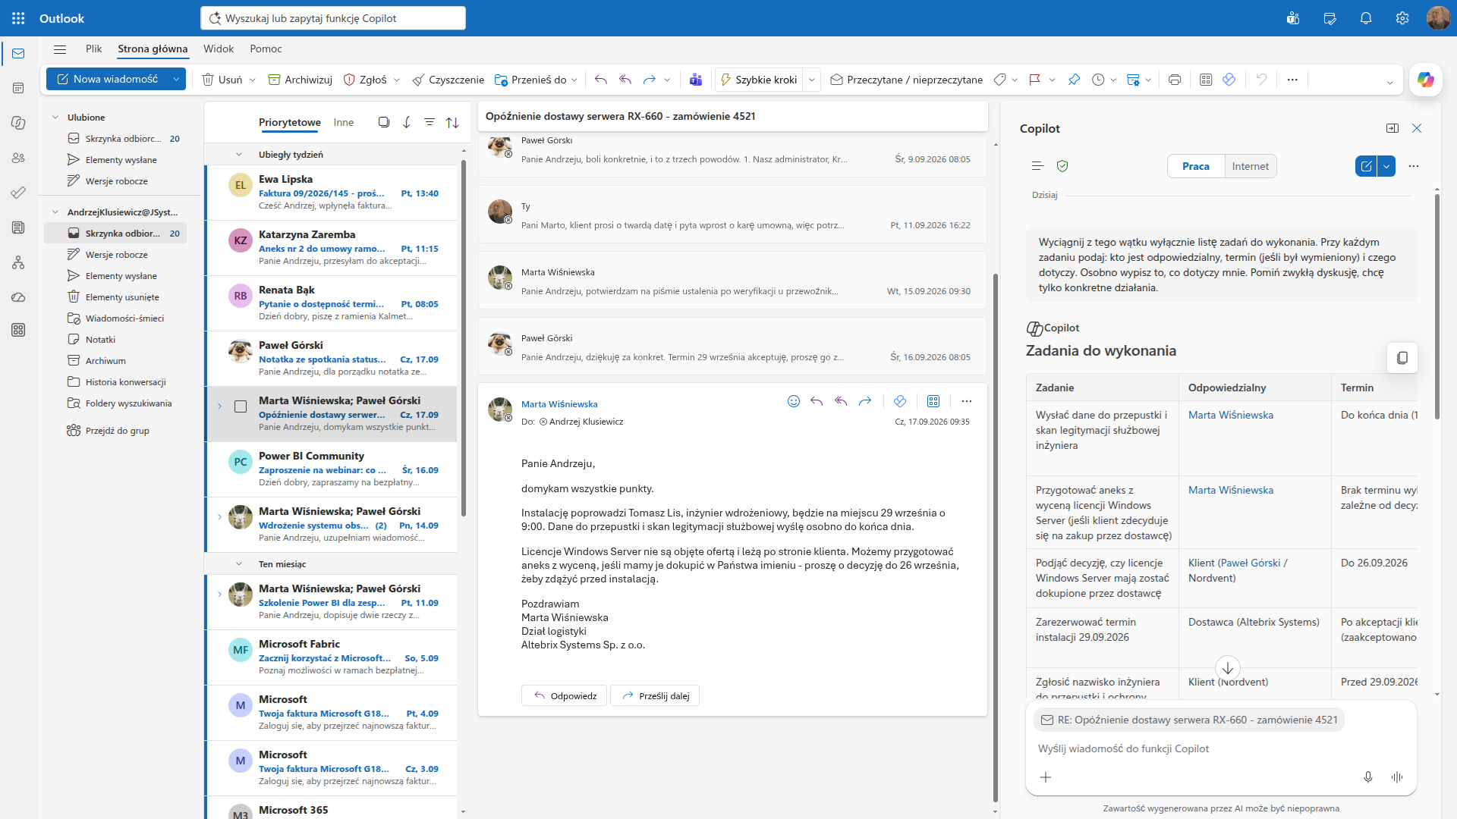This screenshot has height=819, width=1457.
Task: Pin the message with pin icon
Action: coord(1074,80)
